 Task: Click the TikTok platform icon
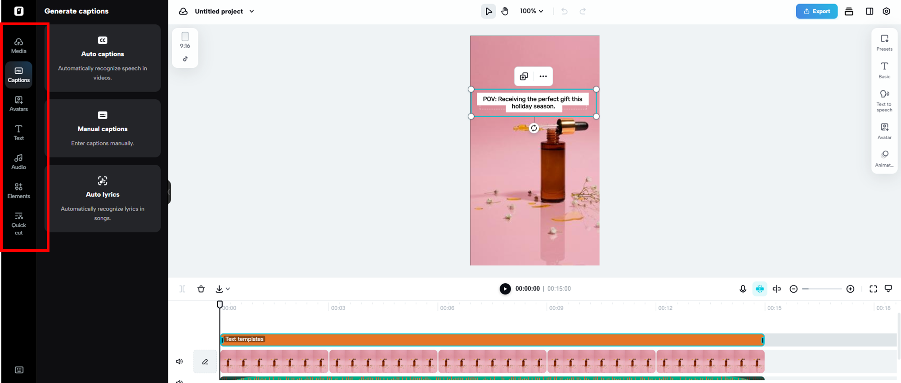(x=185, y=59)
